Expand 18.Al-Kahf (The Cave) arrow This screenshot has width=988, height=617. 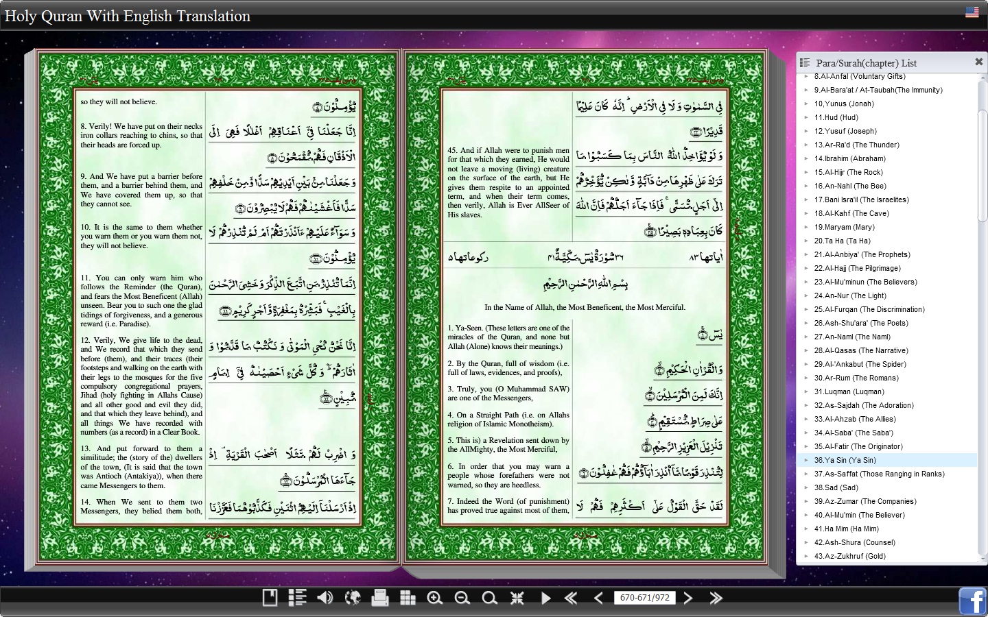click(806, 213)
